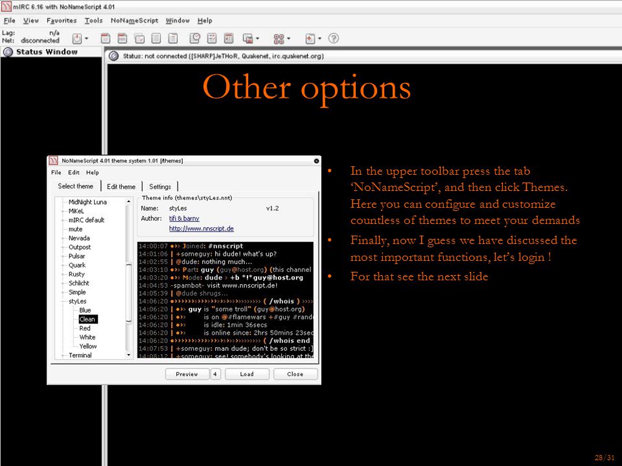Viewport: 622px width, 466px height.
Task: Open Edit menu in theme dialog
Action: 74,172
